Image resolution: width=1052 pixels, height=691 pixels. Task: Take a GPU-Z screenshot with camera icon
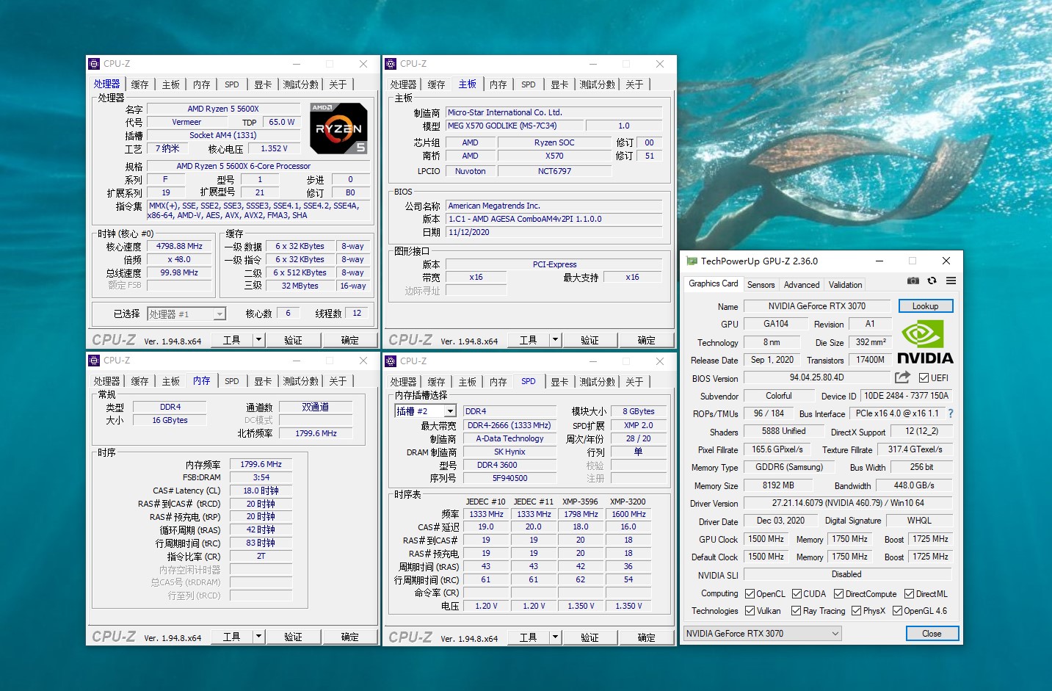(913, 281)
